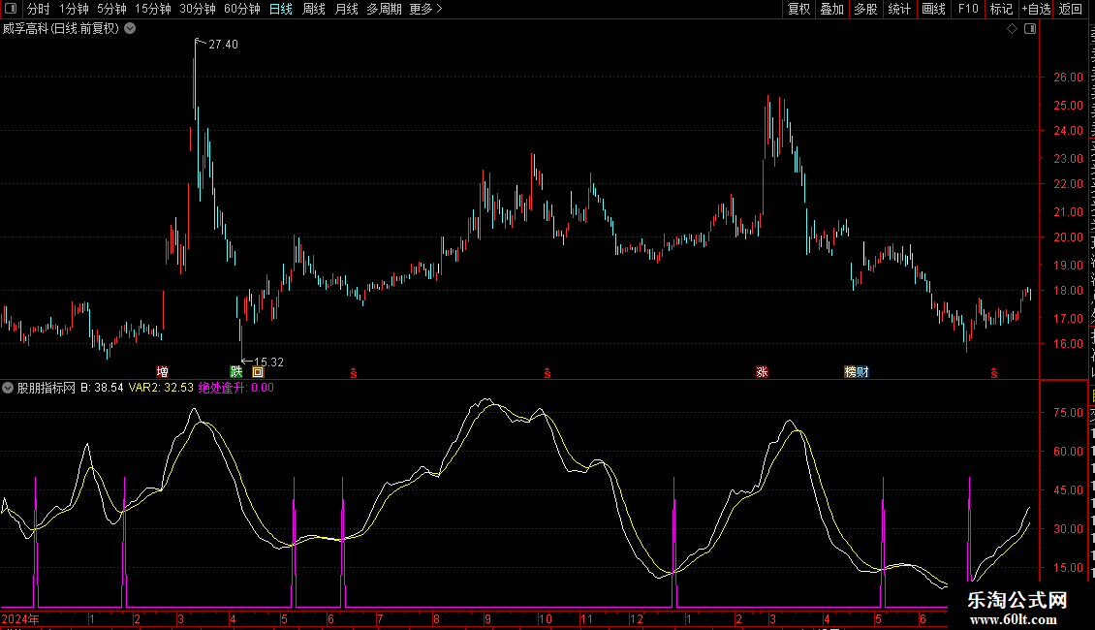This screenshot has height=630, width=1095.
Task: Click the B: 38.54 indicator value
Action: (102, 388)
